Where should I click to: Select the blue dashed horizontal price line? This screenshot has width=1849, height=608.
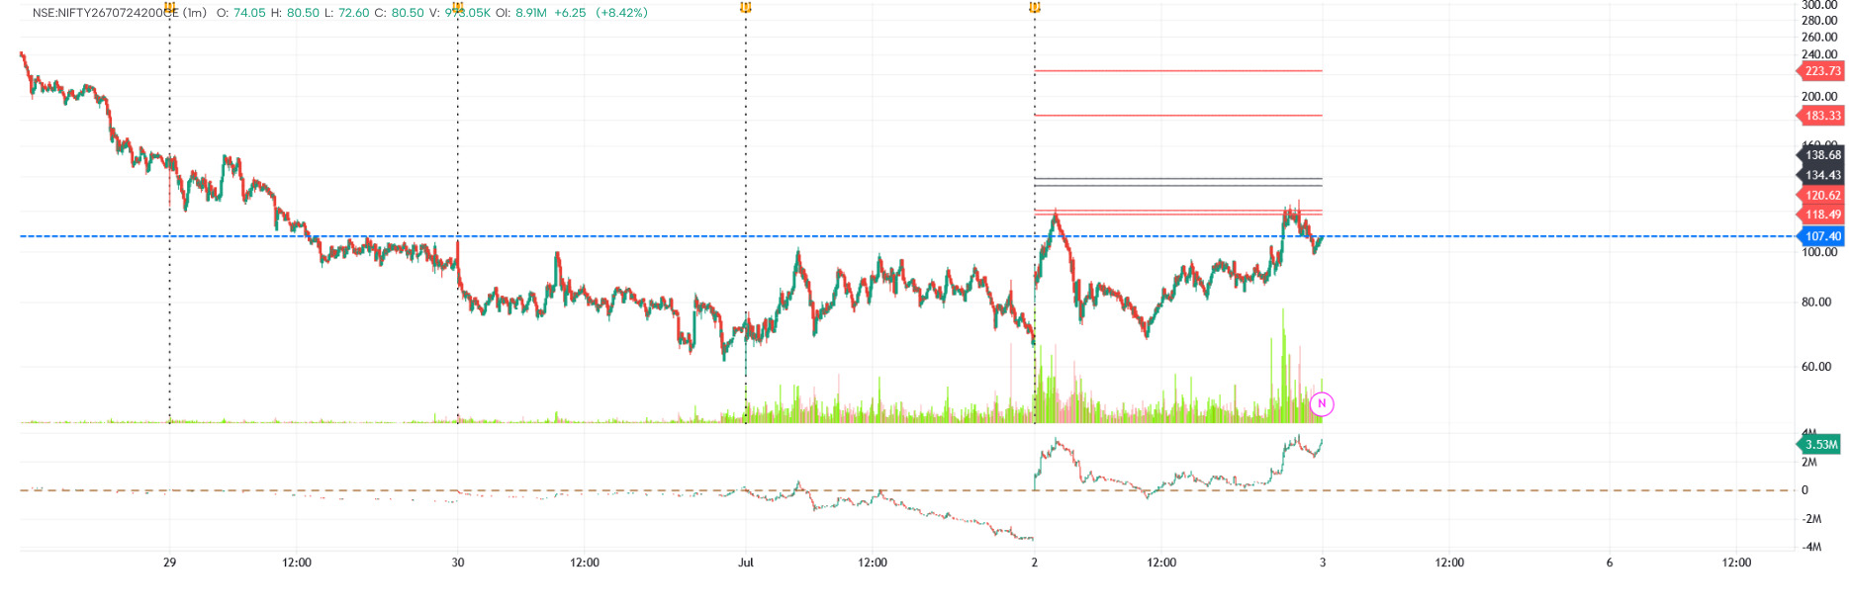click(x=907, y=236)
